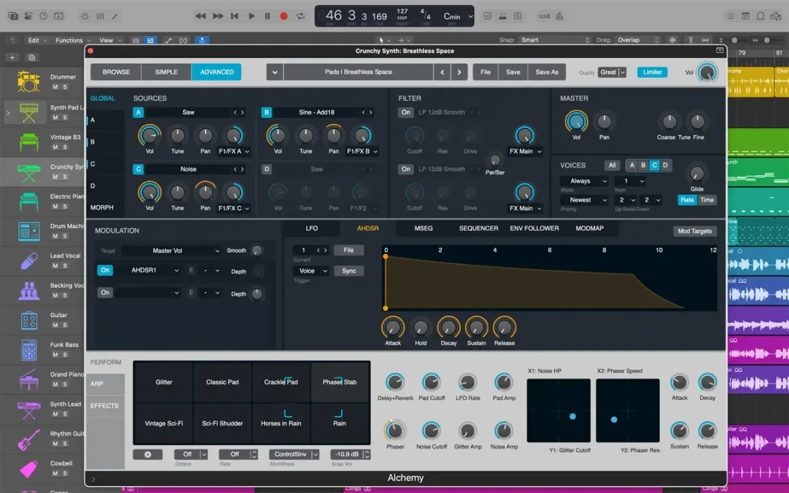Open the MSEG modulation tab

coord(423,229)
